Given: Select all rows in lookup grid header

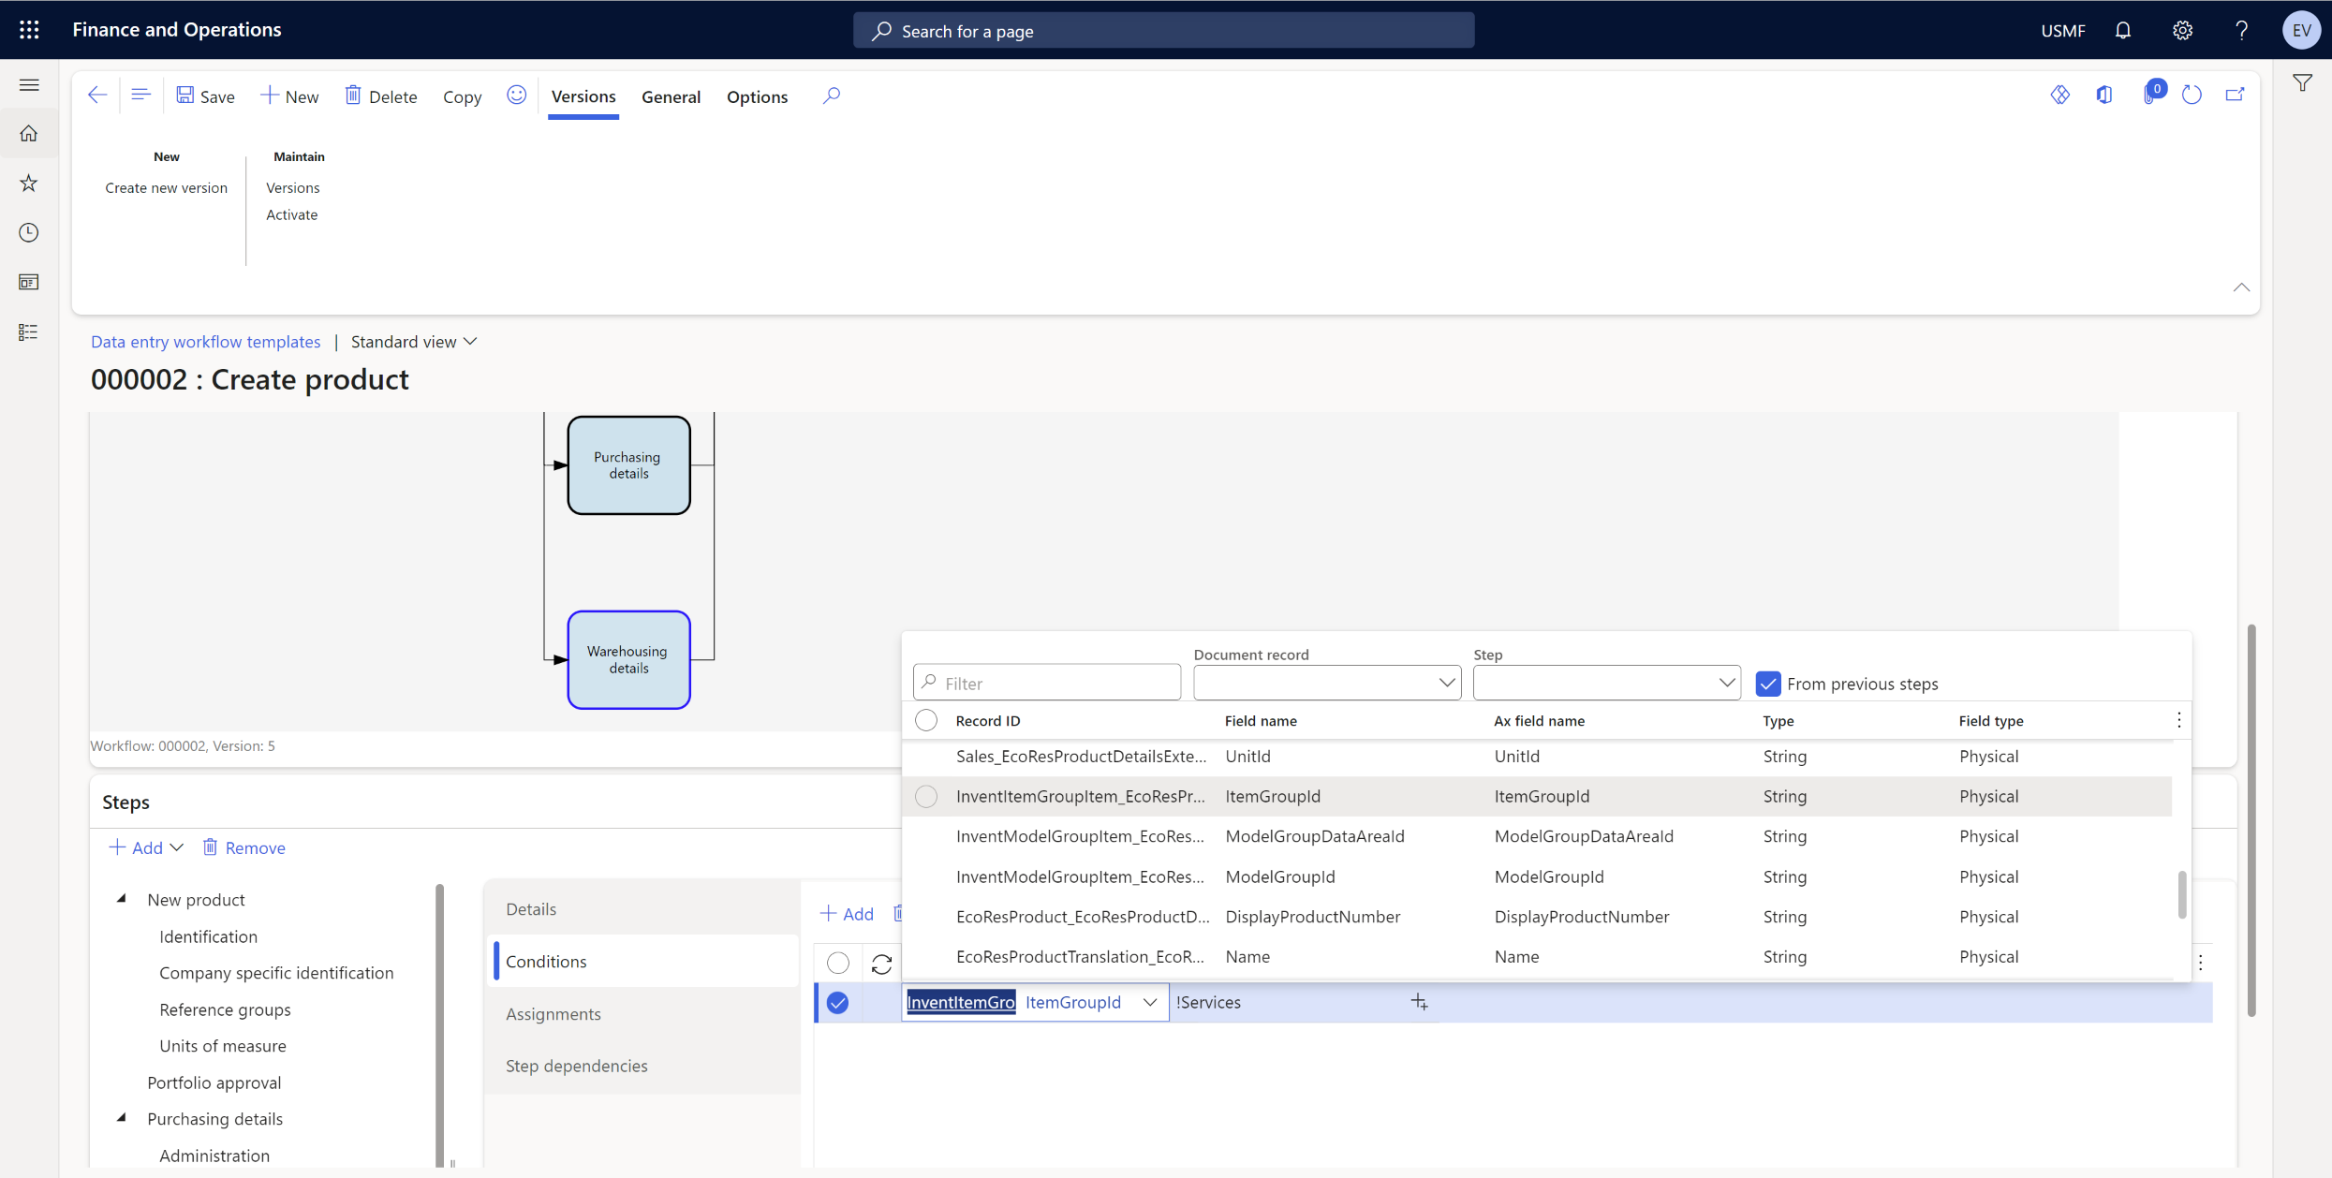Looking at the screenshot, I should (x=926, y=720).
